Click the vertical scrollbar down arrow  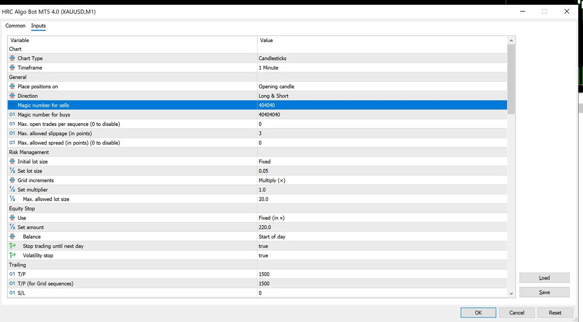coord(511,294)
